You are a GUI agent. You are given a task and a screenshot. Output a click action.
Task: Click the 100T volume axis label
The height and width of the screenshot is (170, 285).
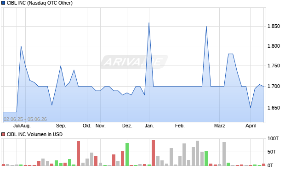tap(273, 139)
